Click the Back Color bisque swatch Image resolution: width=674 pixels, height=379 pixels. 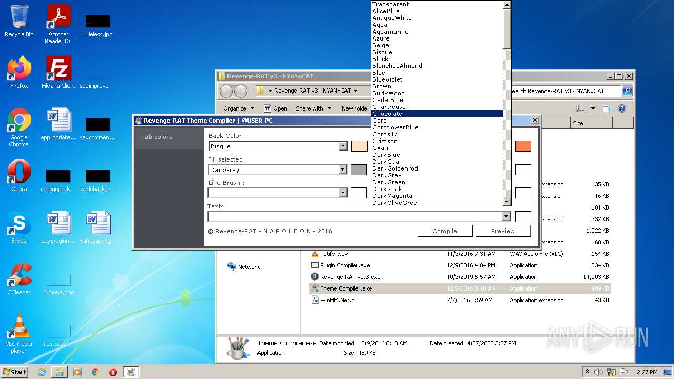(x=359, y=146)
